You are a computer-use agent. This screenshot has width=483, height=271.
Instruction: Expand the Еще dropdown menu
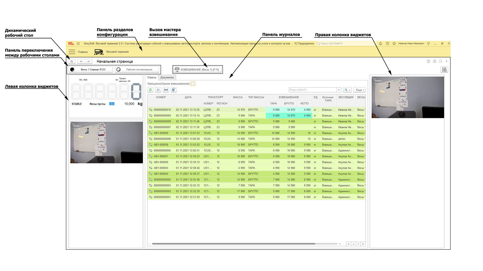[x=359, y=90]
